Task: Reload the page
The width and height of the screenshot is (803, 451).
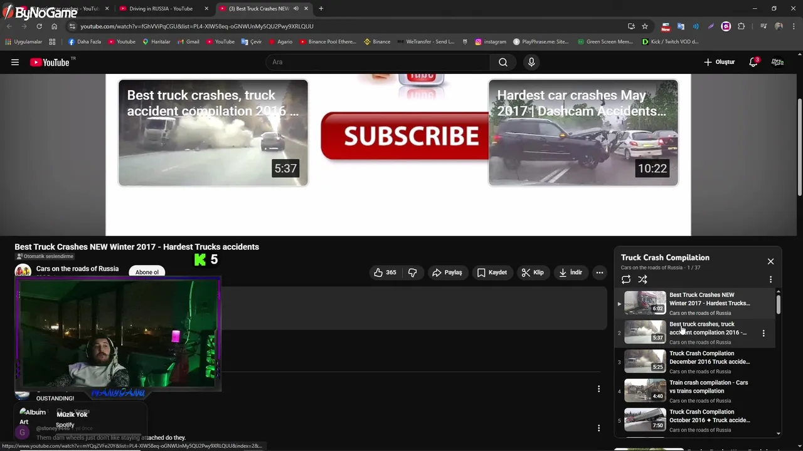Action: (x=39, y=26)
